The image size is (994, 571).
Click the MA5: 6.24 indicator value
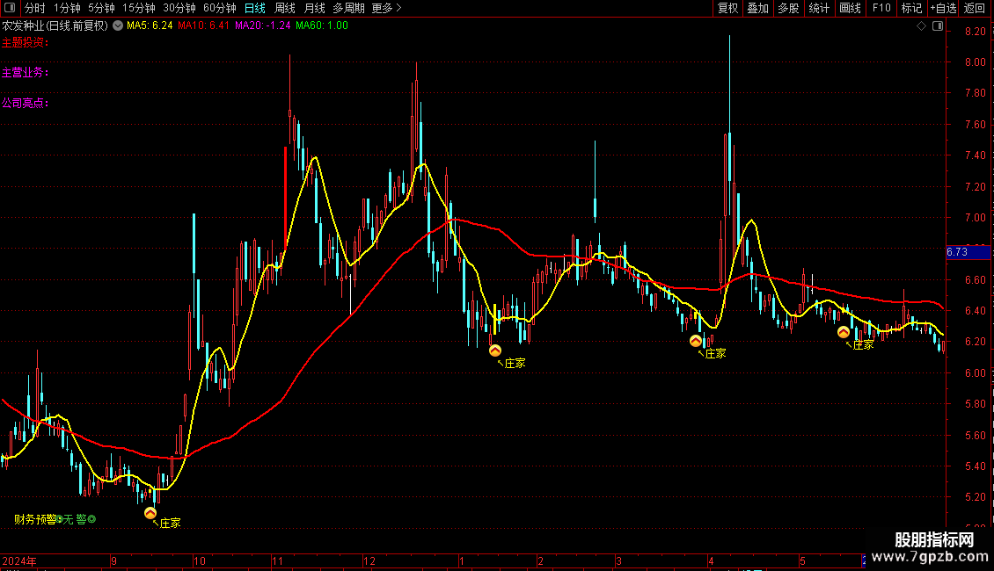click(x=150, y=25)
